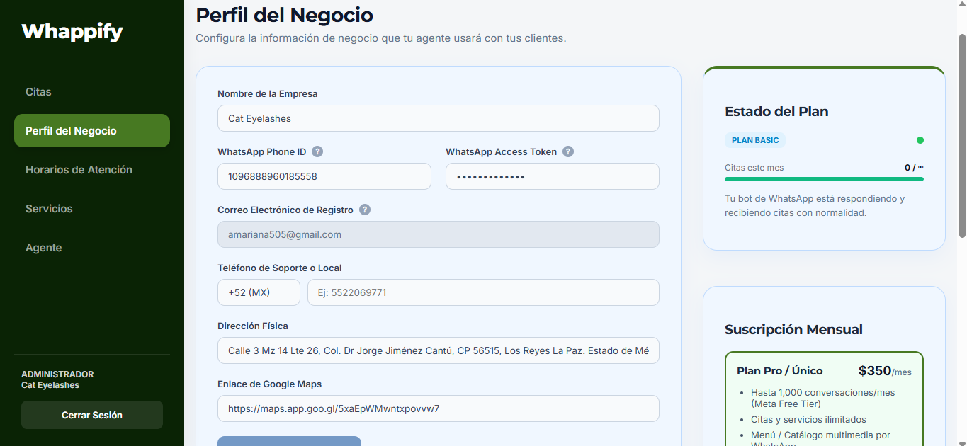Go to Horarios de Atención
Image resolution: width=967 pixels, height=446 pixels.
(92, 170)
